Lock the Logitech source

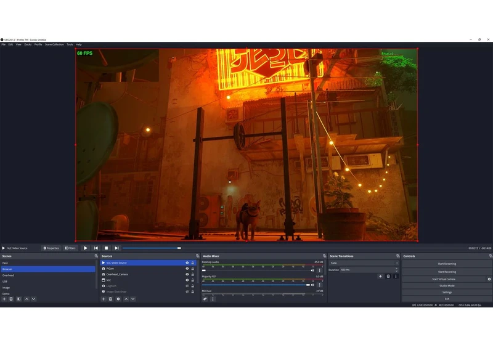[x=193, y=286]
